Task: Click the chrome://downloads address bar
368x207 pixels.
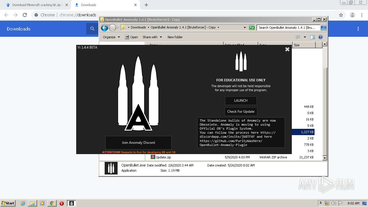Action: coord(78,15)
